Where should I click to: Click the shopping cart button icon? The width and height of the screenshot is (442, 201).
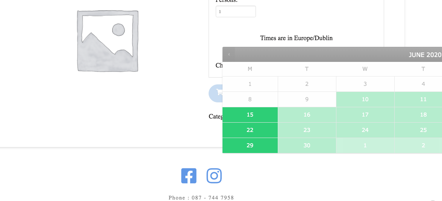click(x=219, y=92)
